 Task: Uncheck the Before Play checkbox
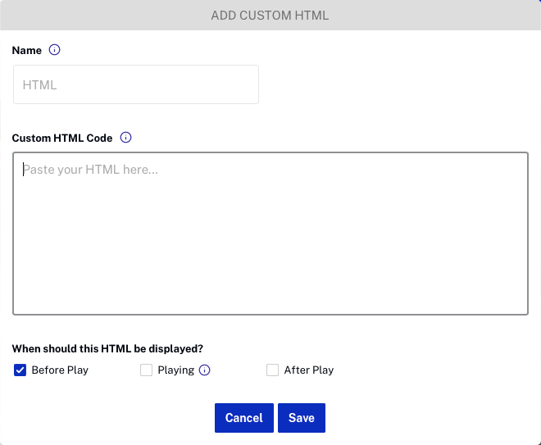(x=20, y=370)
